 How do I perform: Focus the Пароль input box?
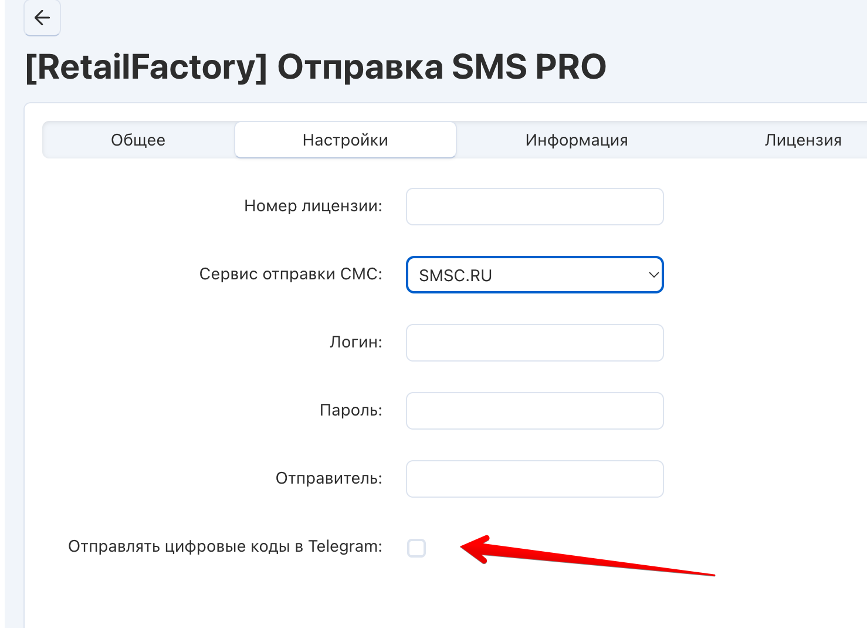click(x=534, y=411)
